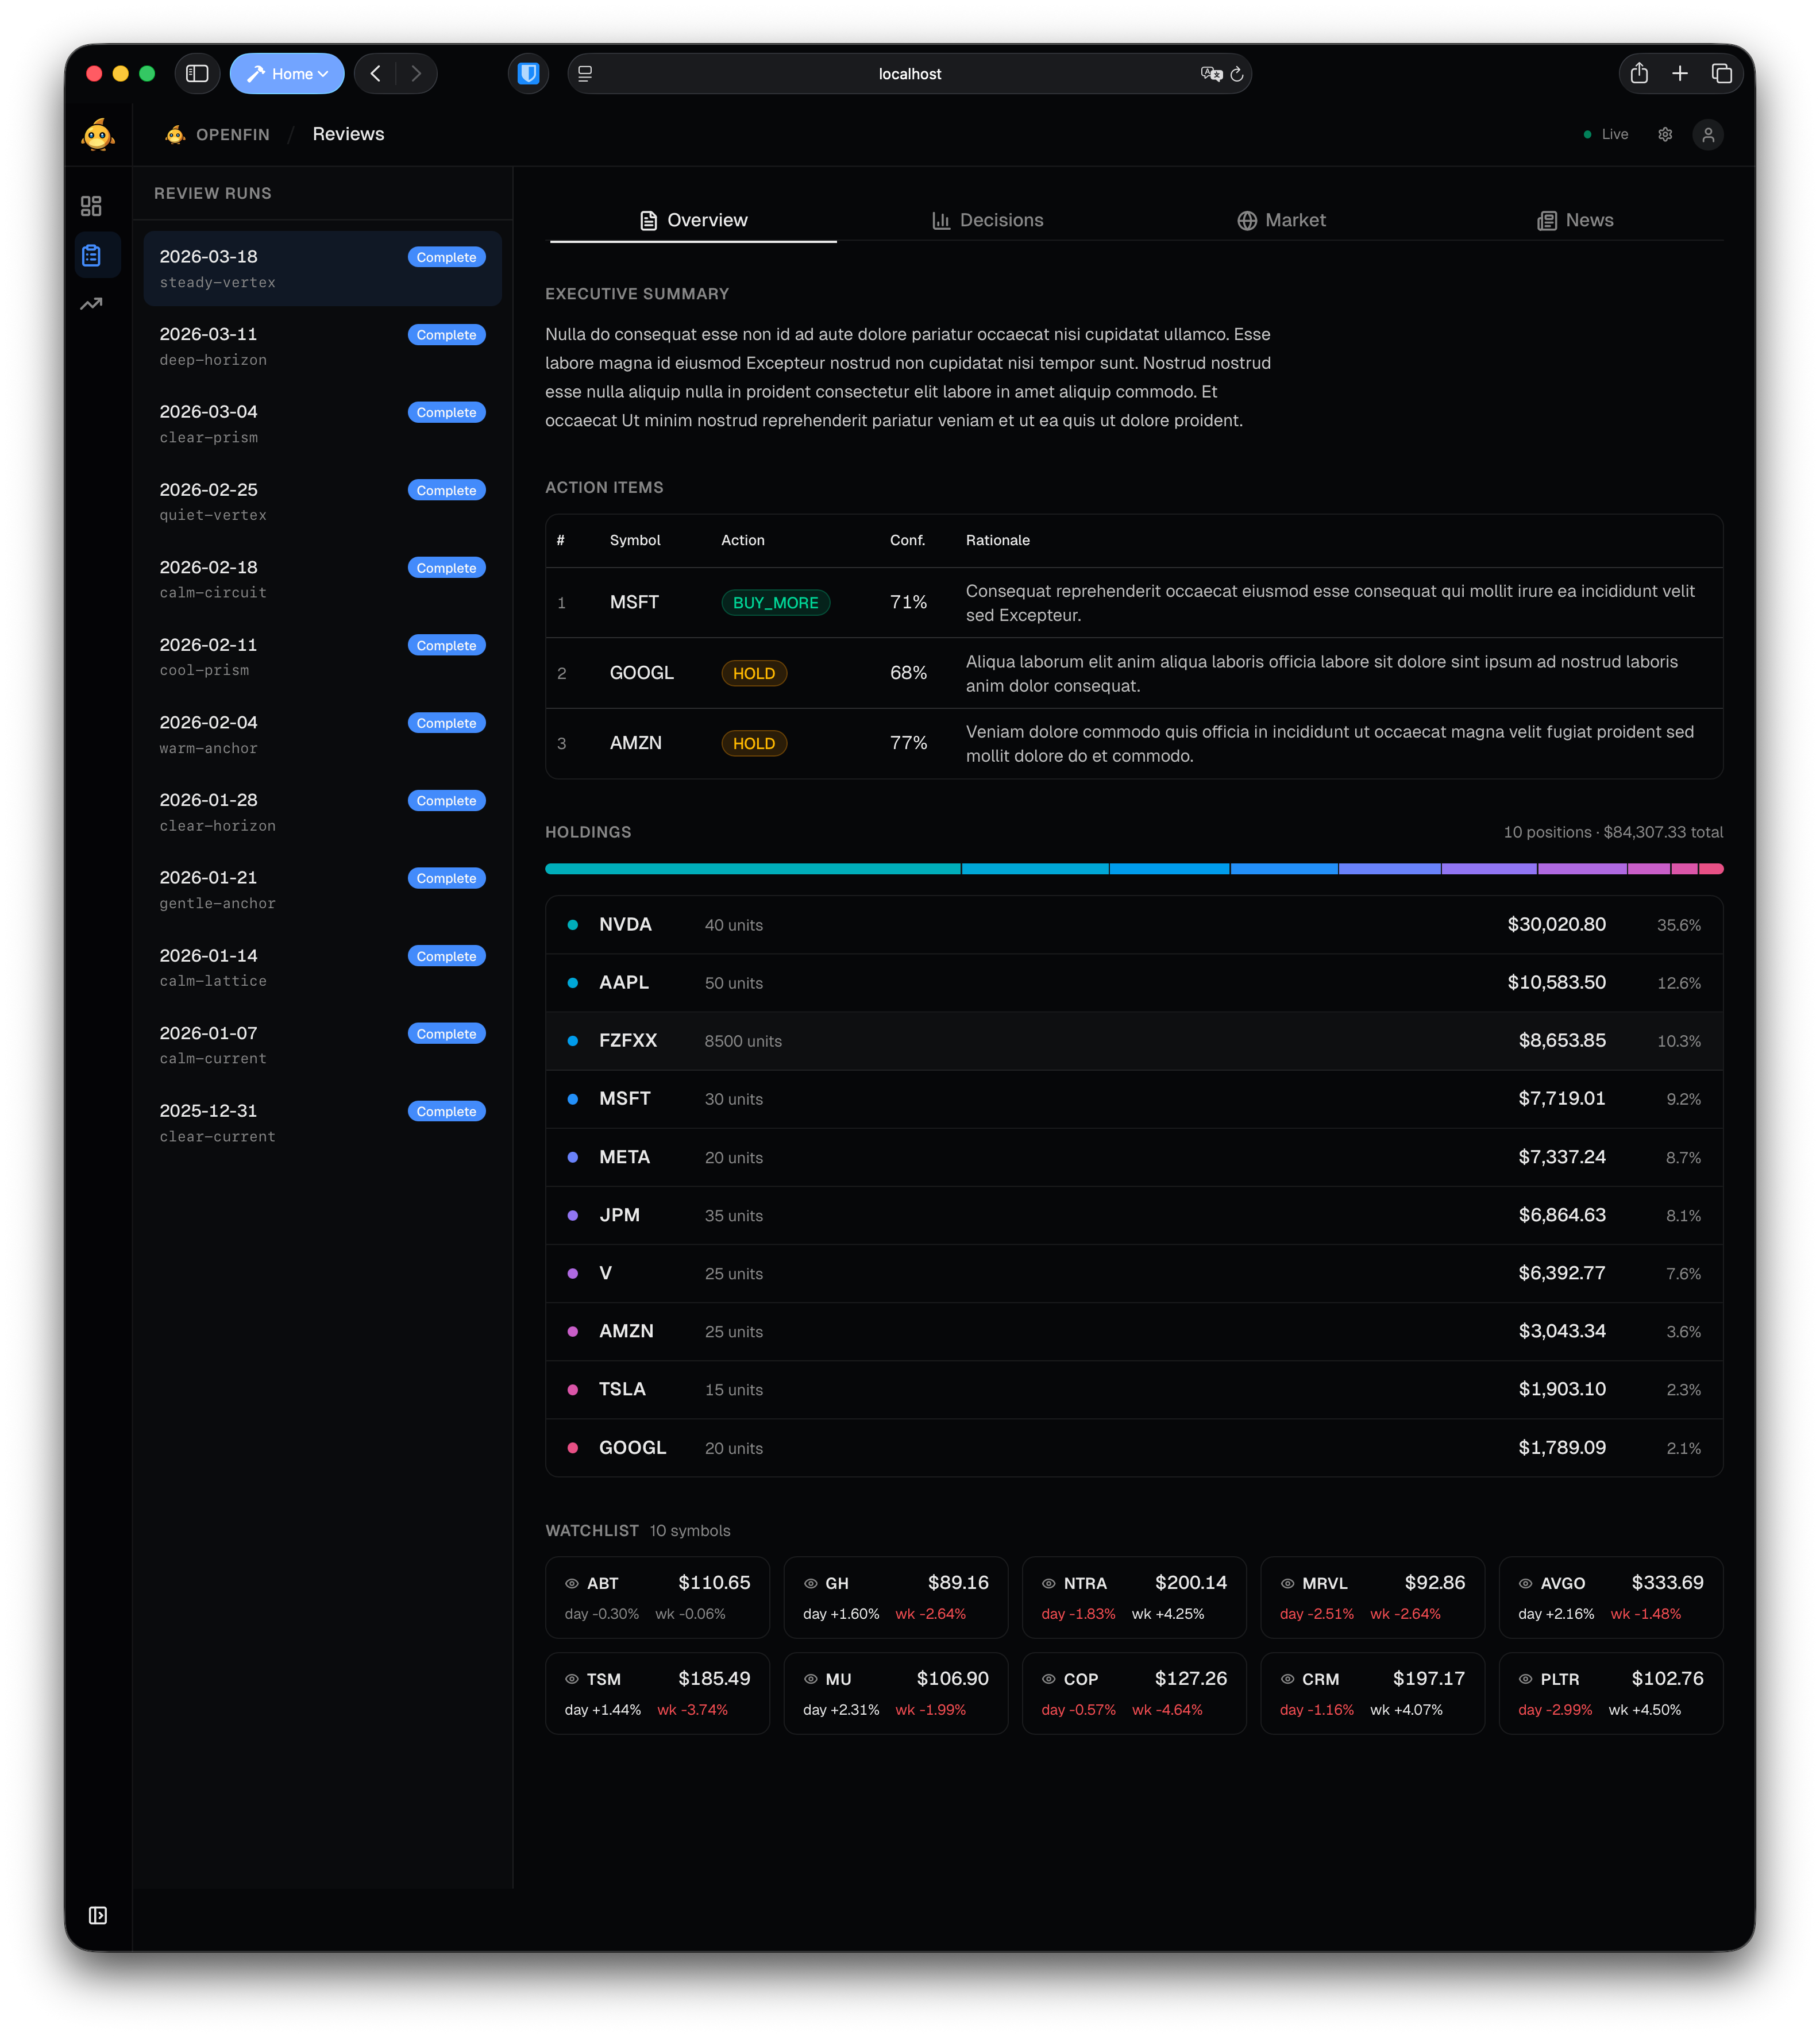This screenshot has width=1820, height=2037.
Task: Click the Reviews breadcrumb
Action: point(348,134)
